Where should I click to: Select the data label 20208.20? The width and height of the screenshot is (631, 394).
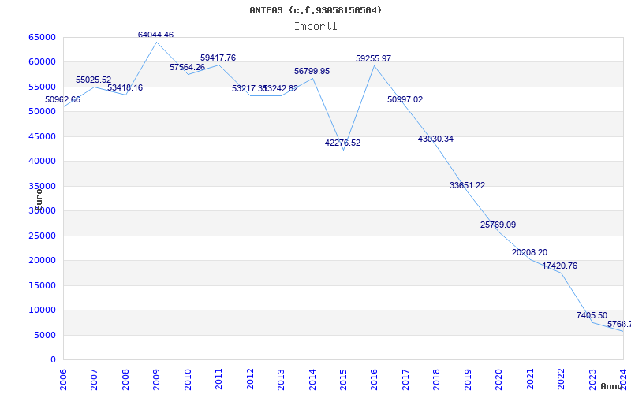pos(529,252)
